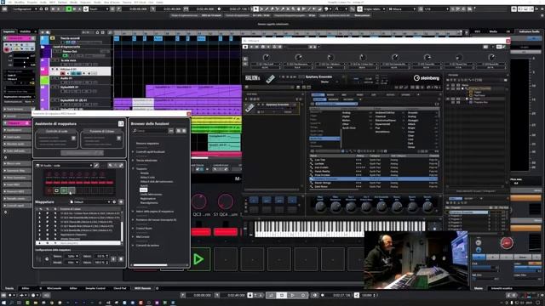
Task: Switch to the Chord Pad tab
Action: click(x=120, y=288)
